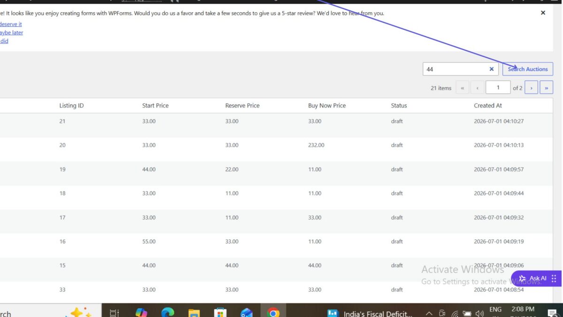The width and height of the screenshot is (563, 317).
Task: Click the ENG language indicator
Action: [x=495, y=310]
